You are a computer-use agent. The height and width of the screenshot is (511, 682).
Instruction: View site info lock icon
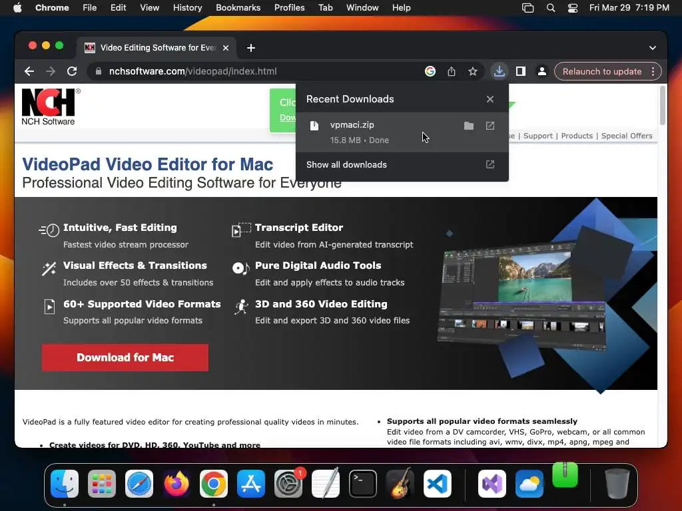click(x=99, y=71)
